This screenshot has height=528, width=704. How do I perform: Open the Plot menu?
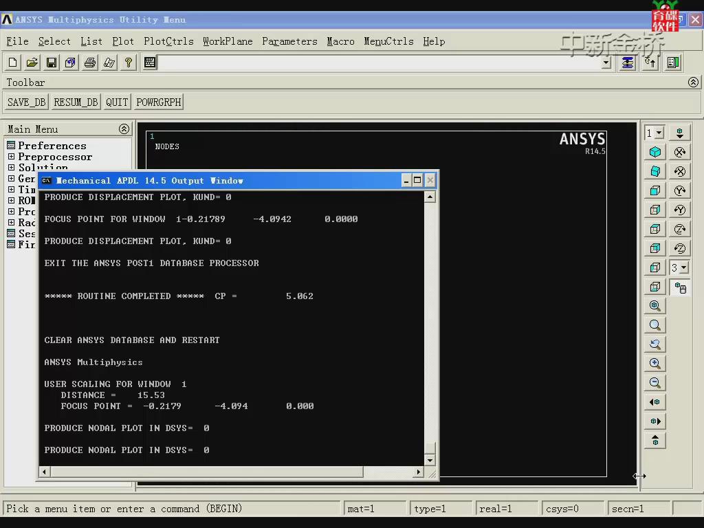[x=123, y=41]
